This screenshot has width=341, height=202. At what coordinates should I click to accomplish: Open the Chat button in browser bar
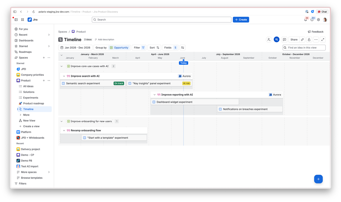(322, 12)
